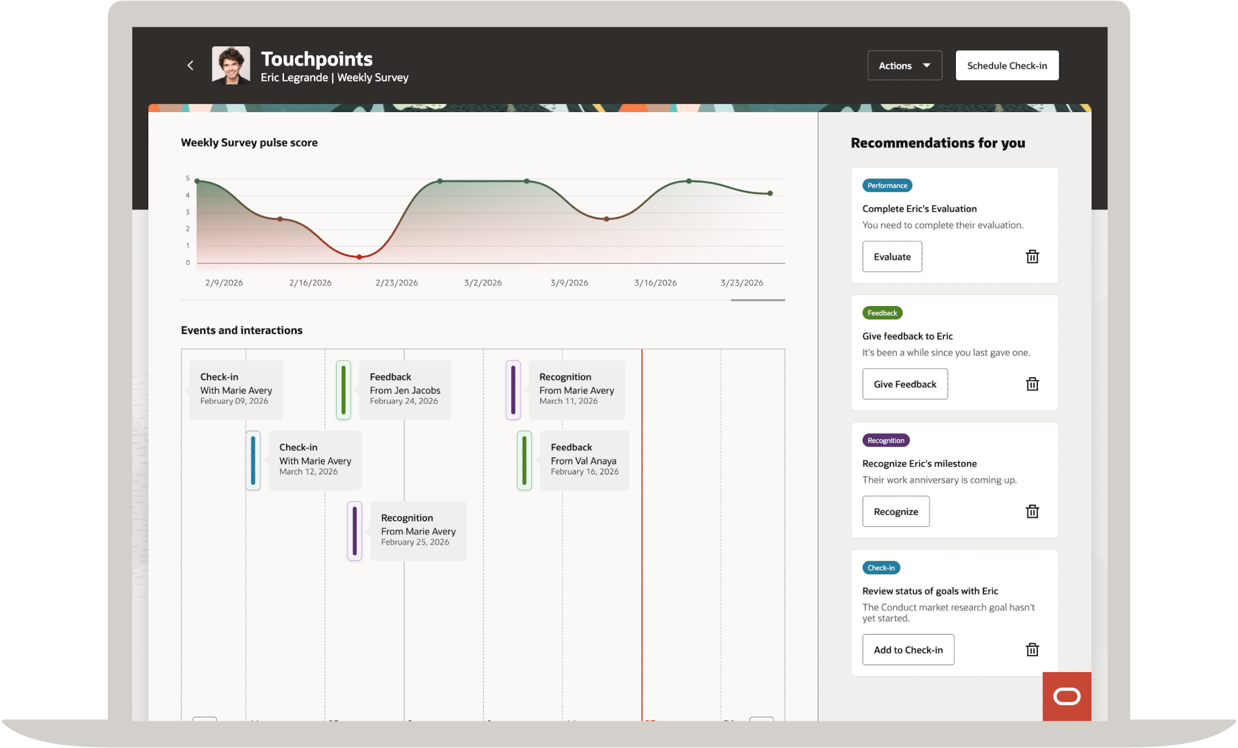The image size is (1238, 748).
Task: Click the blue Check-in marker for March 12
Action: tap(253, 461)
